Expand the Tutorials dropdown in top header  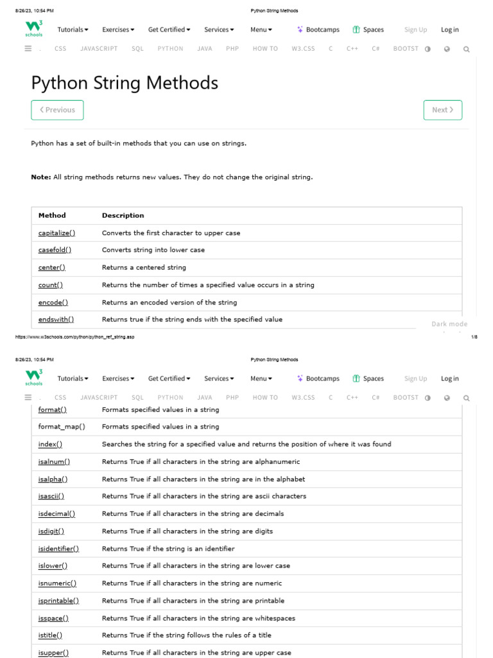pyautogui.click(x=73, y=30)
